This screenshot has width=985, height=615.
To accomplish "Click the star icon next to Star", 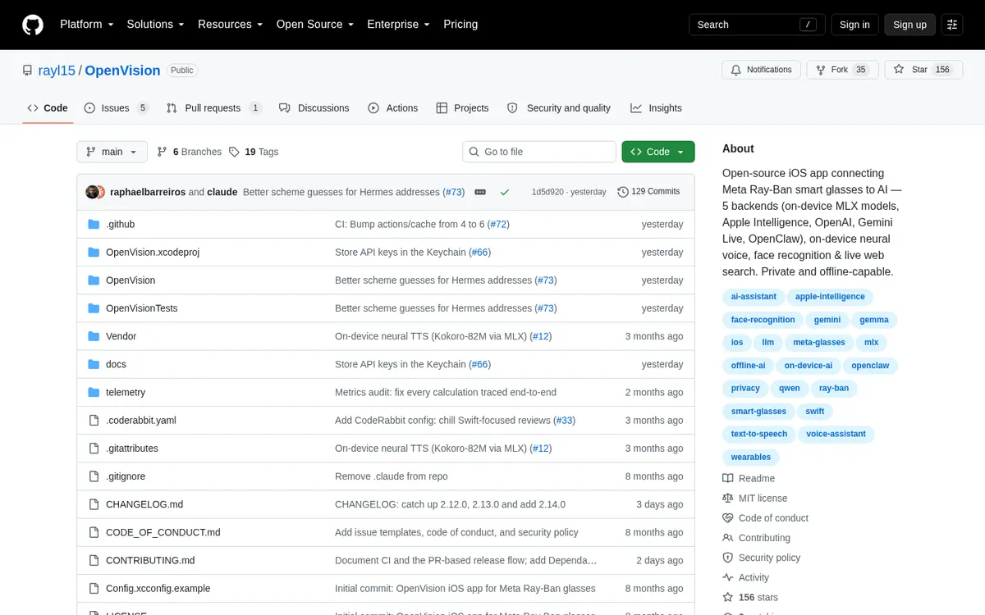I will pyautogui.click(x=899, y=70).
